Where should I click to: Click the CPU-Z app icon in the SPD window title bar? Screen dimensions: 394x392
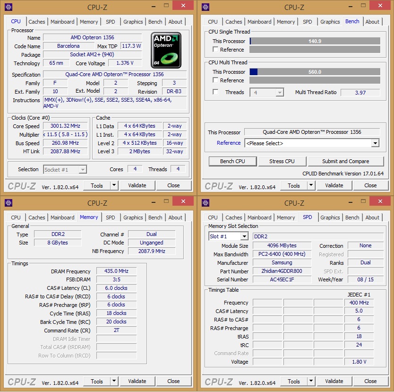(206, 203)
